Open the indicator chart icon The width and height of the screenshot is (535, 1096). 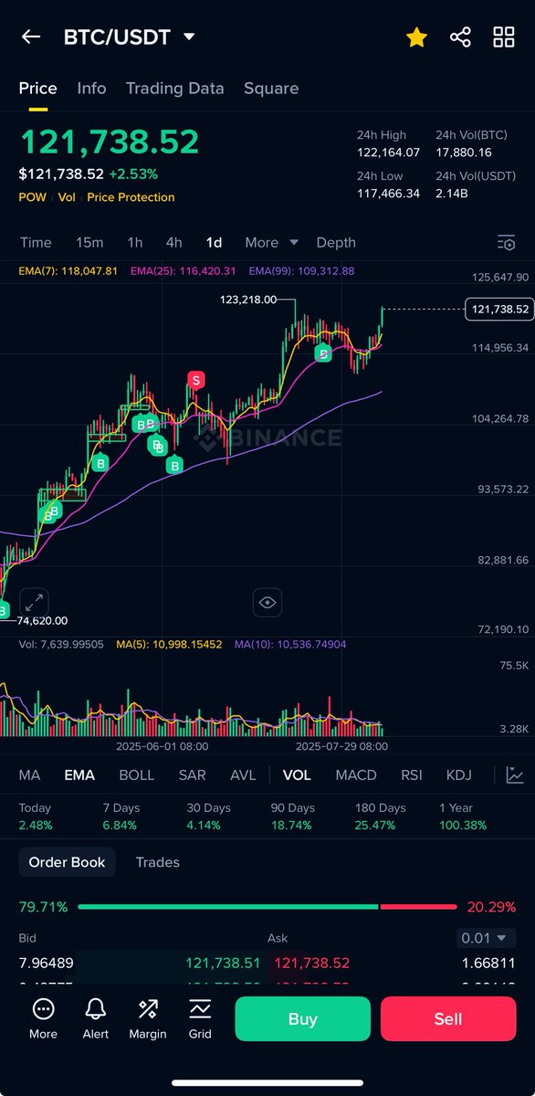(515, 775)
